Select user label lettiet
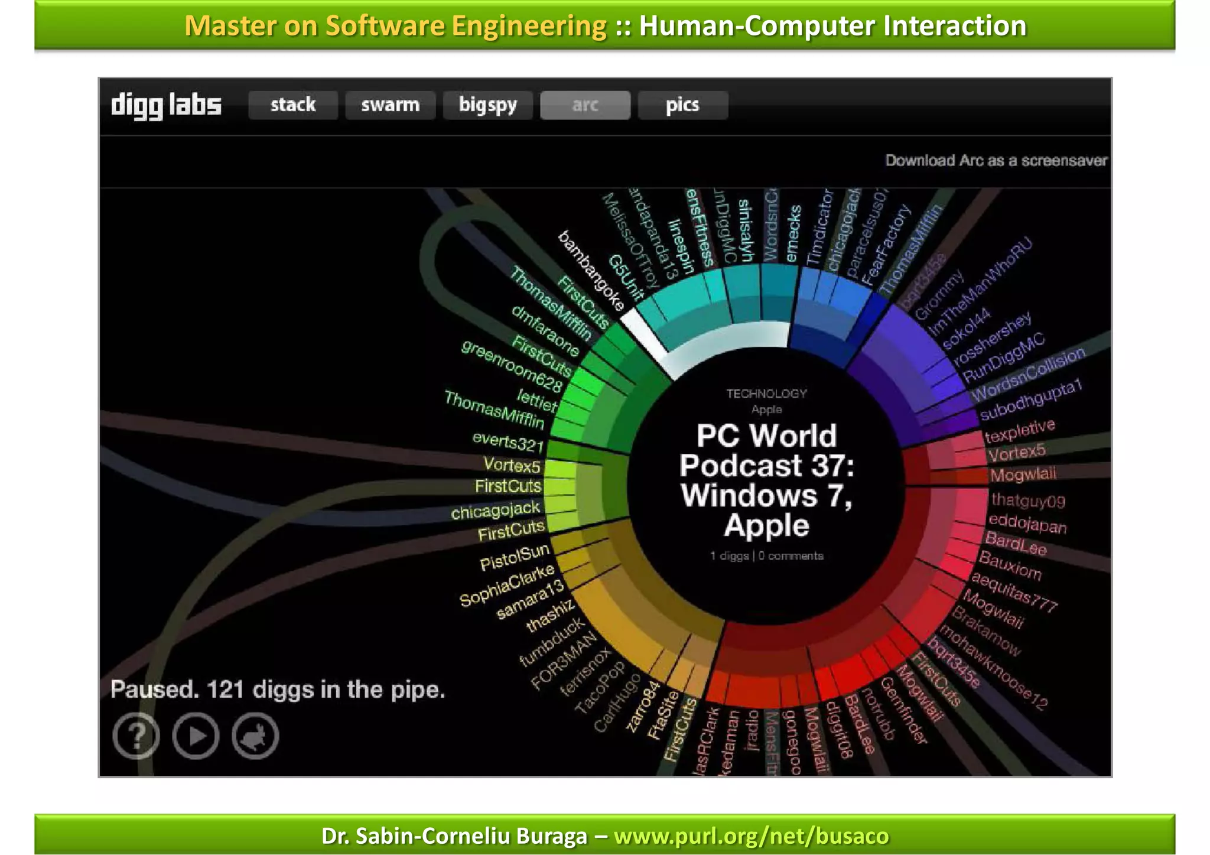This screenshot has width=1210, height=855. point(536,400)
